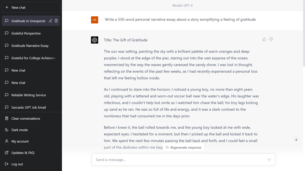
Task: Select Reliable Writing Service chat
Action: coord(29,95)
